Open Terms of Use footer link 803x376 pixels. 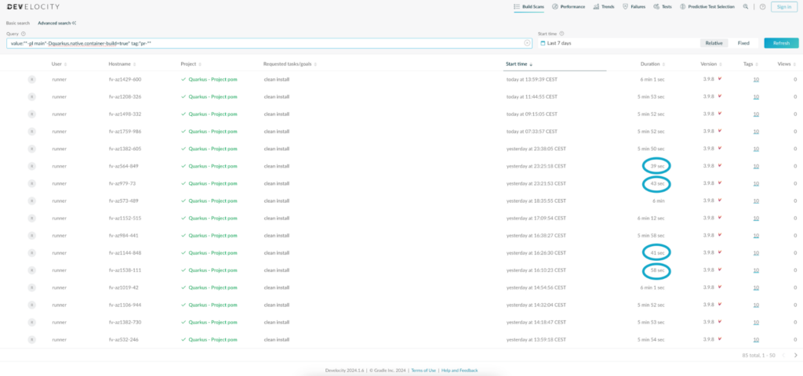pyautogui.click(x=424, y=371)
